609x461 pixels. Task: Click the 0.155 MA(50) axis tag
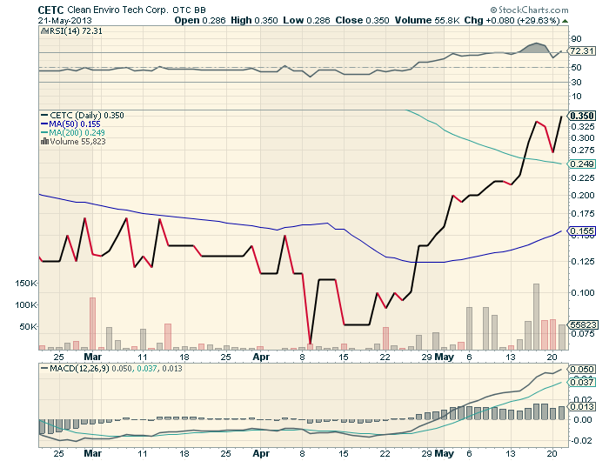582,231
